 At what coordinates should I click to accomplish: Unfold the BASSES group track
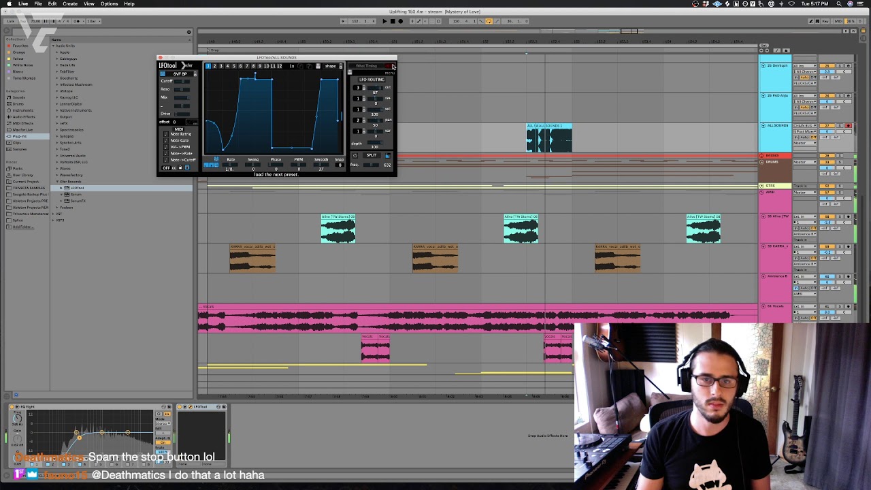coord(761,155)
